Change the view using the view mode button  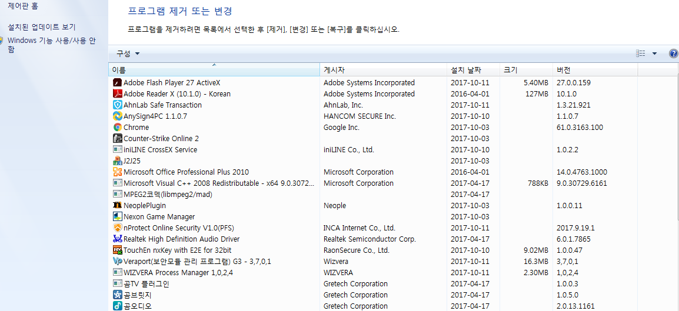coord(641,53)
